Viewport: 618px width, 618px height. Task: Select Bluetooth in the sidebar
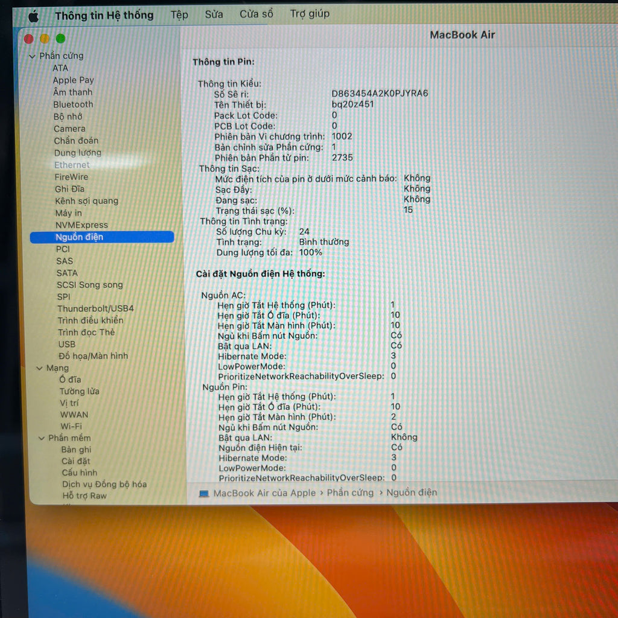[x=73, y=104]
